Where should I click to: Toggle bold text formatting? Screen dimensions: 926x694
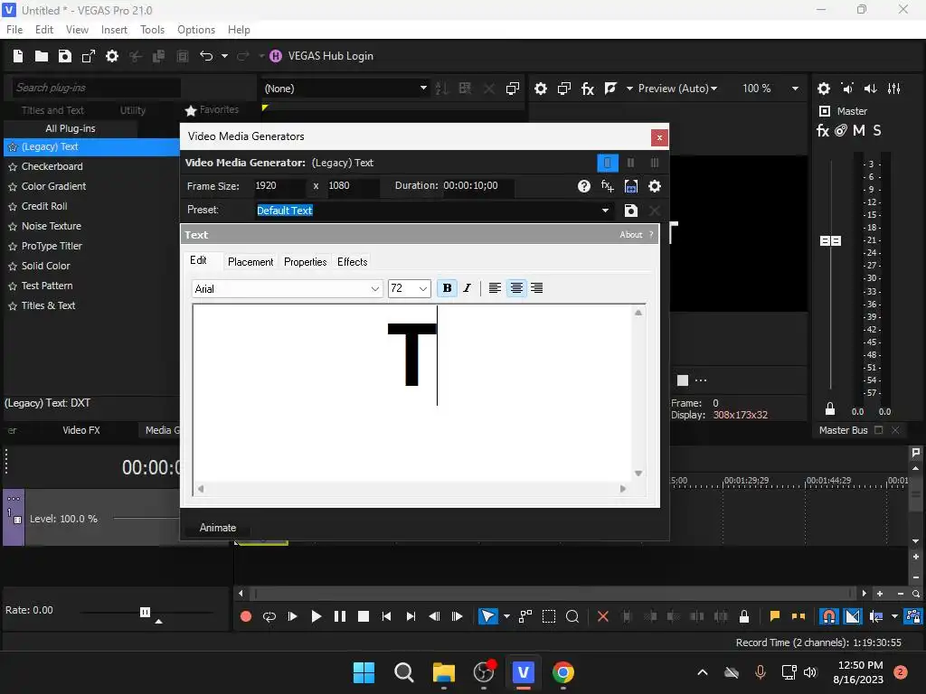[x=447, y=288]
